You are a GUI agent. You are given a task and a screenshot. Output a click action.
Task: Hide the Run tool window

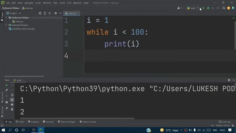click(x=234, y=80)
